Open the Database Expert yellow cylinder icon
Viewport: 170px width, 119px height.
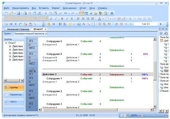pos(49,24)
